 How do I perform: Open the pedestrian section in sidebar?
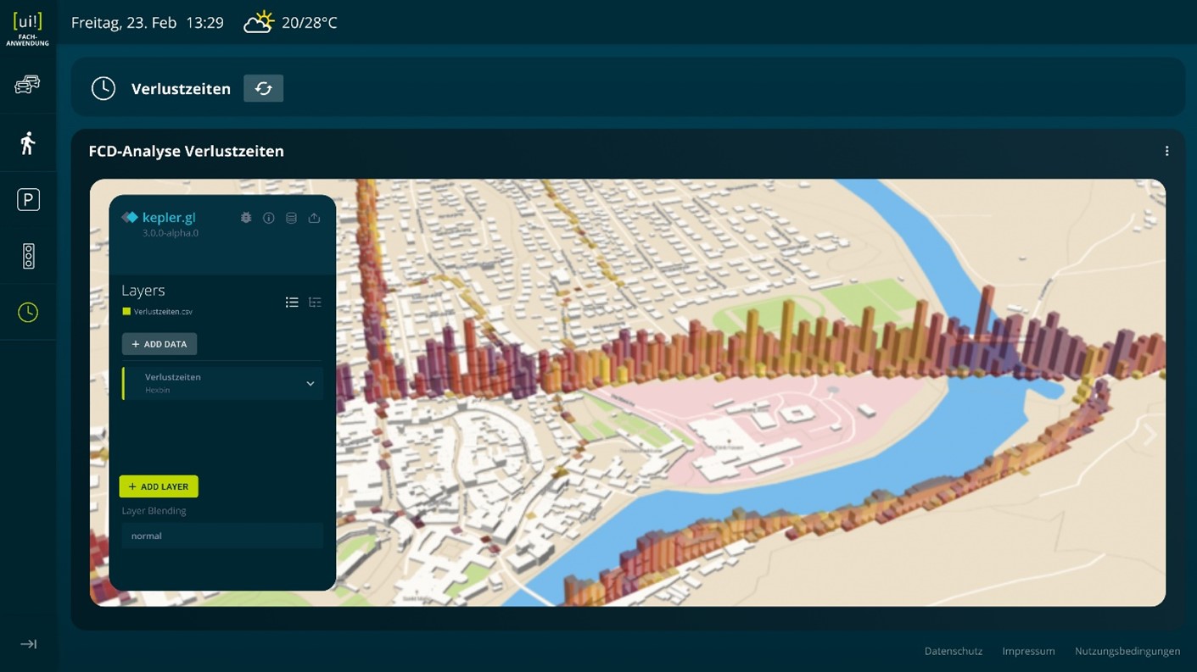point(28,143)
